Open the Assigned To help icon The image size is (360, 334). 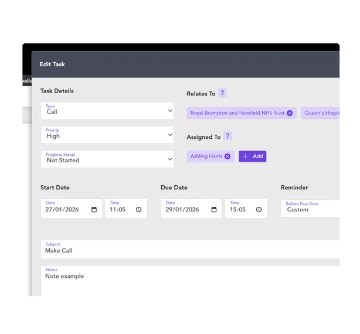227,136
